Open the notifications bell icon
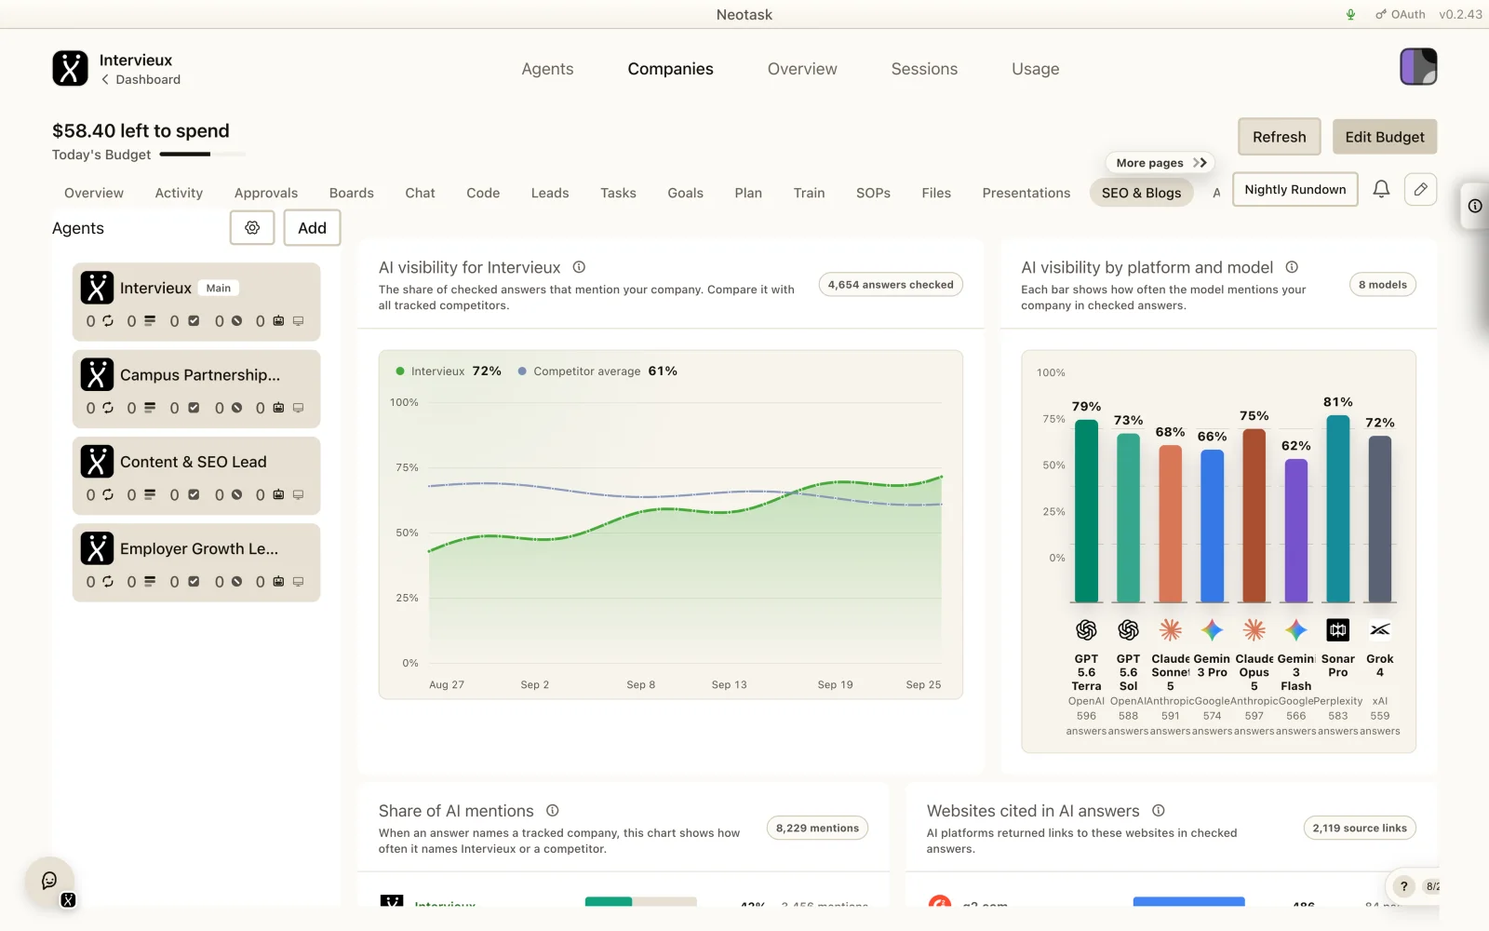 coord(1381,189)
